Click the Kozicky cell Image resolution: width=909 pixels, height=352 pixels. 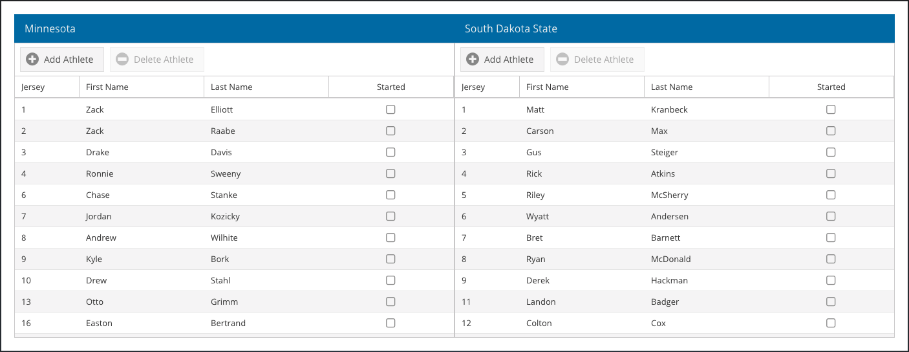tap(266, 216)
